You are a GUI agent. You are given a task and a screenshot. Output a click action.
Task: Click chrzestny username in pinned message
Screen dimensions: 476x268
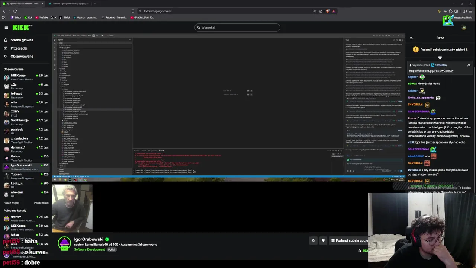[x=441, y=65]
